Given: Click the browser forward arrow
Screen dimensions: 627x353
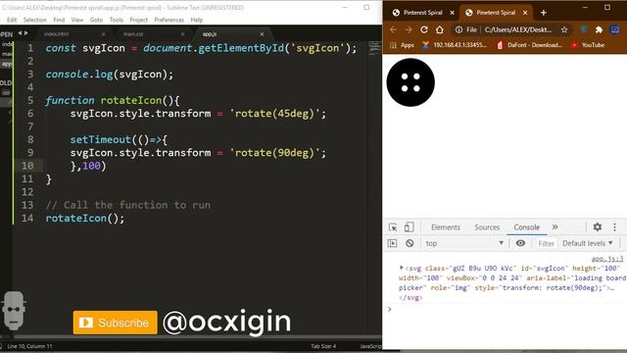Looking at the screenshot, I should pos(409,29).
